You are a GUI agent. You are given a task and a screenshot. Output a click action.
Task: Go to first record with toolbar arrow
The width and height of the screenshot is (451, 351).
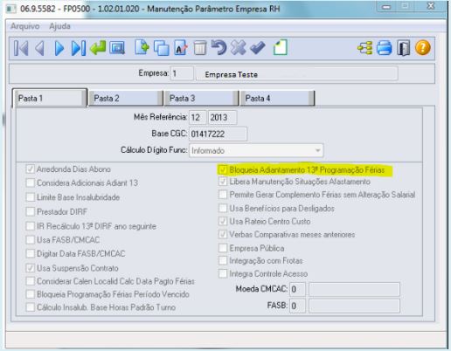point(21,48)
